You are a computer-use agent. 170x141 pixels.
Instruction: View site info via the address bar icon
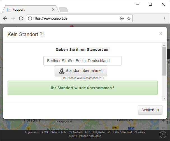point(30,18)
